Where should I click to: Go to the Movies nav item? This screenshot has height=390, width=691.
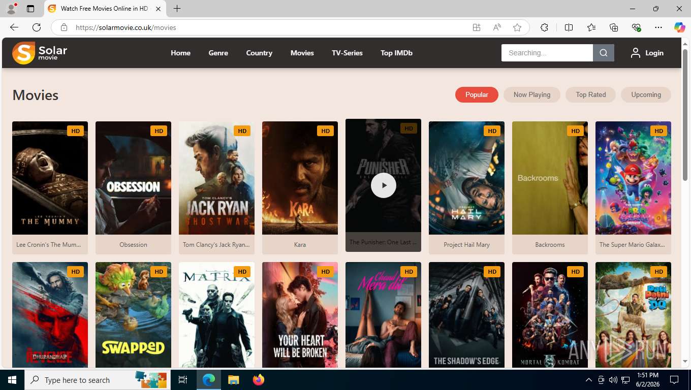[302, 53]
